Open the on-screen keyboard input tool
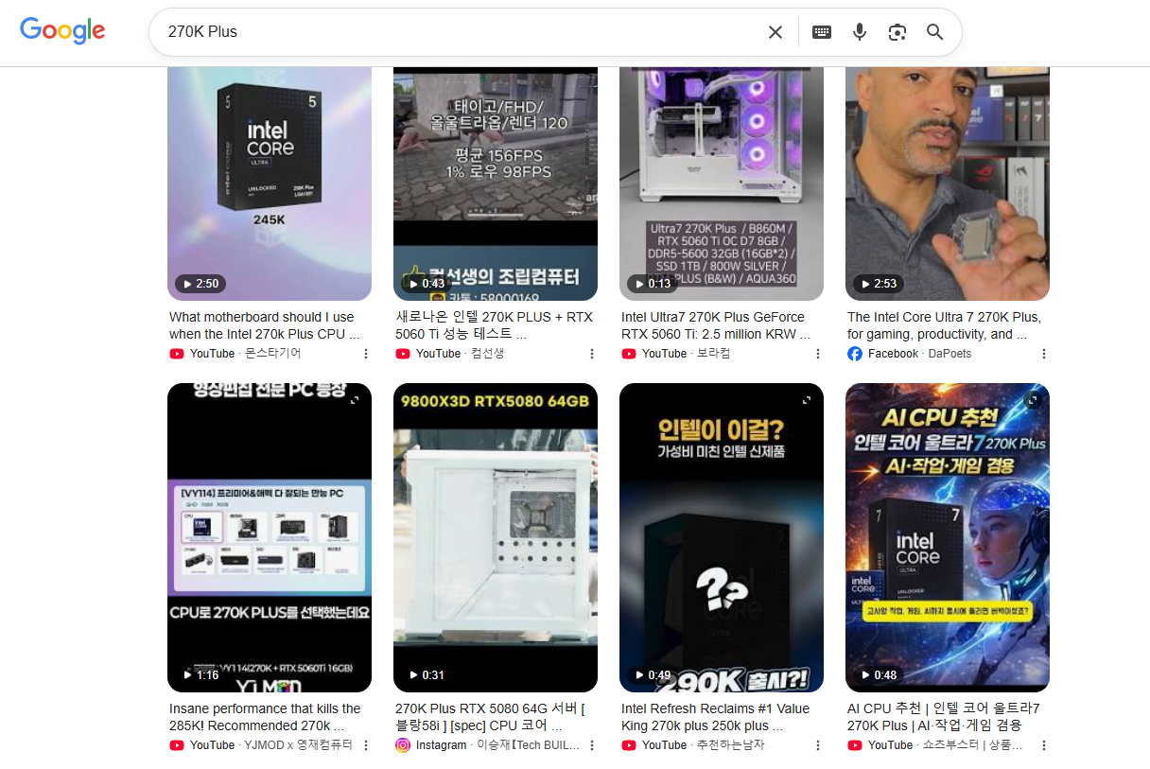Image resolution: width=1150 pixels, height=769 pixels. pyautogui.click(x=822, y=32)
